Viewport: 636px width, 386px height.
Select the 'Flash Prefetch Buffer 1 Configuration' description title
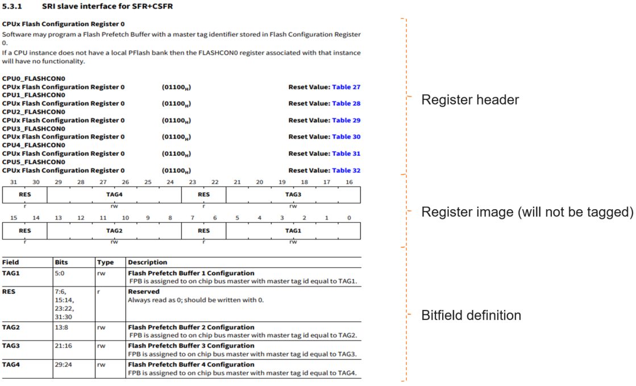pyautogui.click(x=191, y=273)
